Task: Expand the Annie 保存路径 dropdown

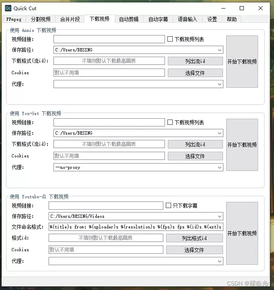Action: (220, 50)
